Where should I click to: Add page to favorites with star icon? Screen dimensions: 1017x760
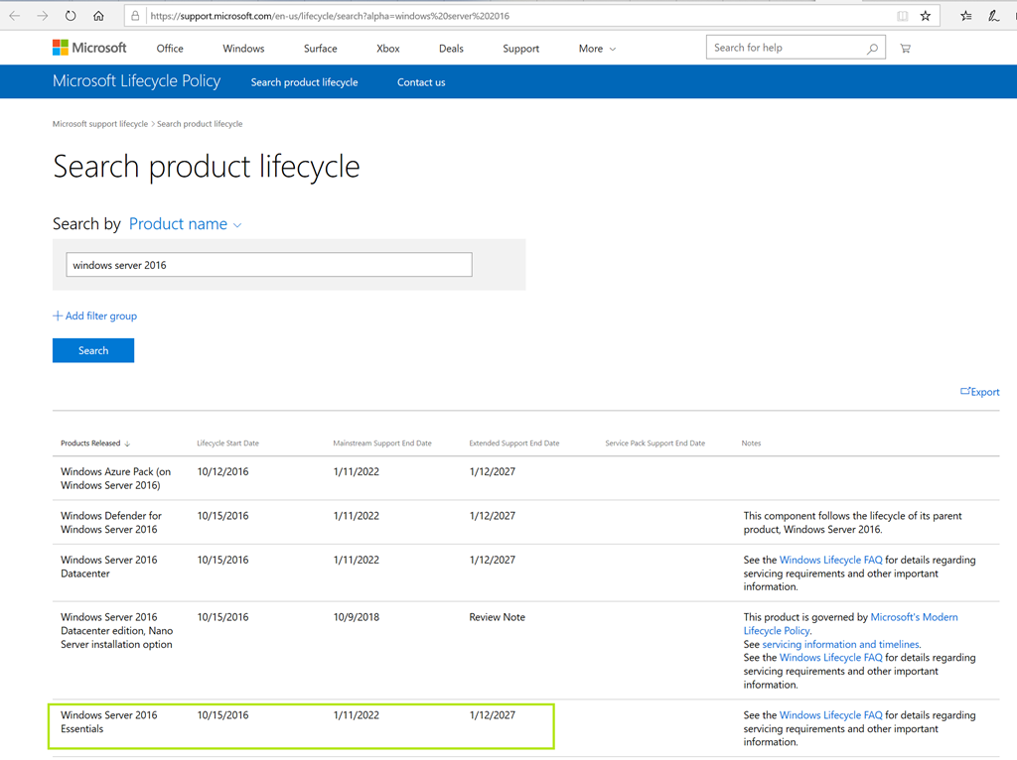click(x=926, y=16)
